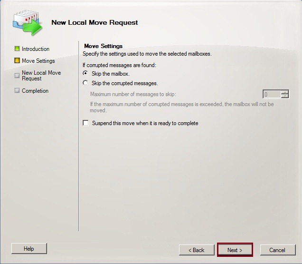This screenshot has height=264, width=302.
Task: Select the Completion step label in sidebar
Action: click(35, 91)
